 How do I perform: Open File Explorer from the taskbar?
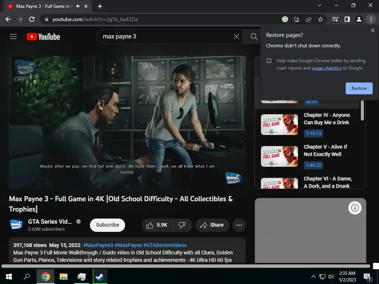[x=64, y=276]
